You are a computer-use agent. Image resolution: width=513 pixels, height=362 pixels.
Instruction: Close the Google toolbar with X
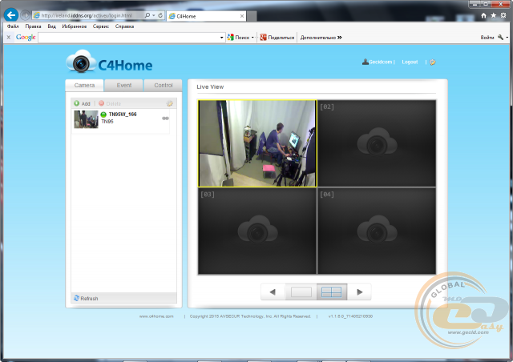tap(9, 38)
